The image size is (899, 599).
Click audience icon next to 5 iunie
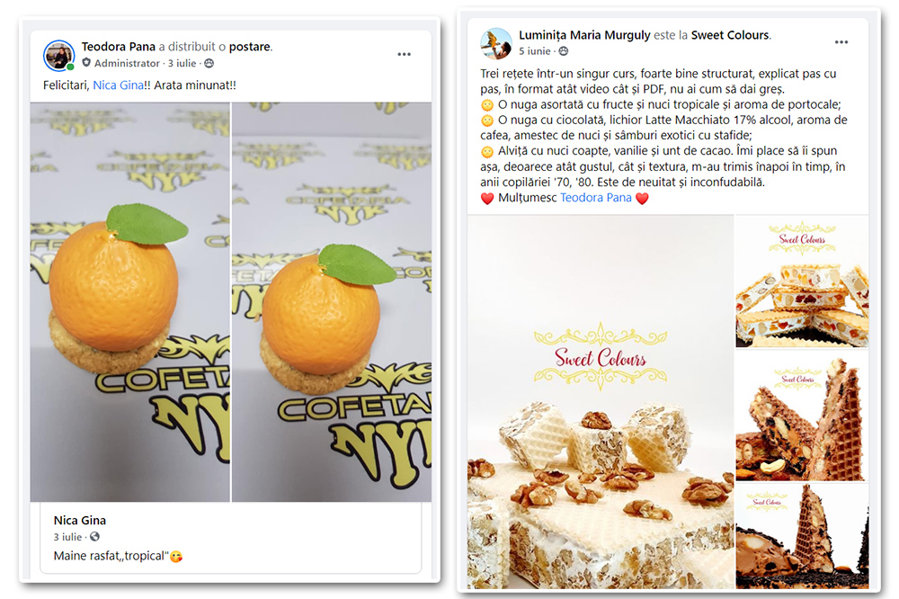click(564, 51)
